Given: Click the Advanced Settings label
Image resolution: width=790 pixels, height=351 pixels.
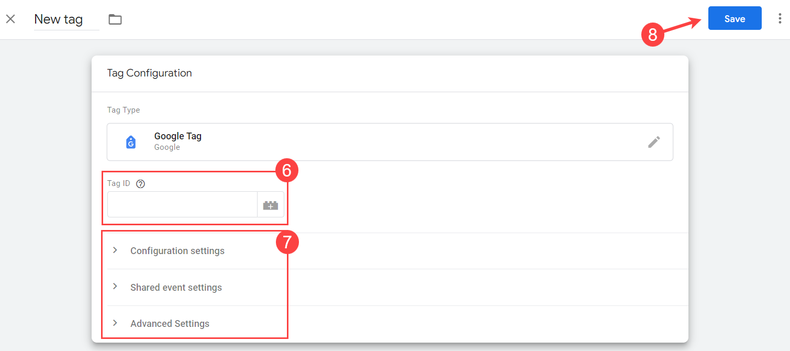Looking at the screenshot, I should tap(170, 324).
